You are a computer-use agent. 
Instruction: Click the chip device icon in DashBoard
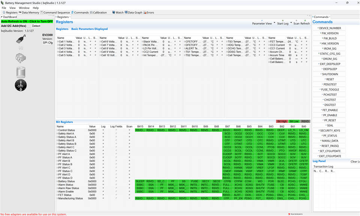(x=21, y=58)
